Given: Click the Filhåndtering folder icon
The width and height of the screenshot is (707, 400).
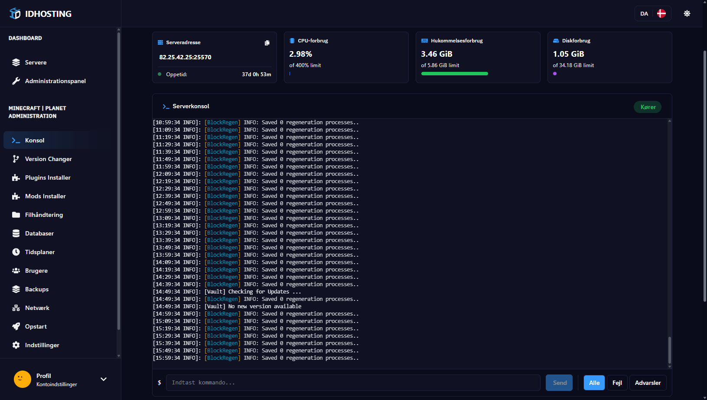Looking at the screenshot, I should tap(16, 215).
